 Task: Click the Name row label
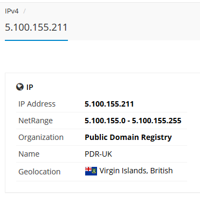click(29, 154)
